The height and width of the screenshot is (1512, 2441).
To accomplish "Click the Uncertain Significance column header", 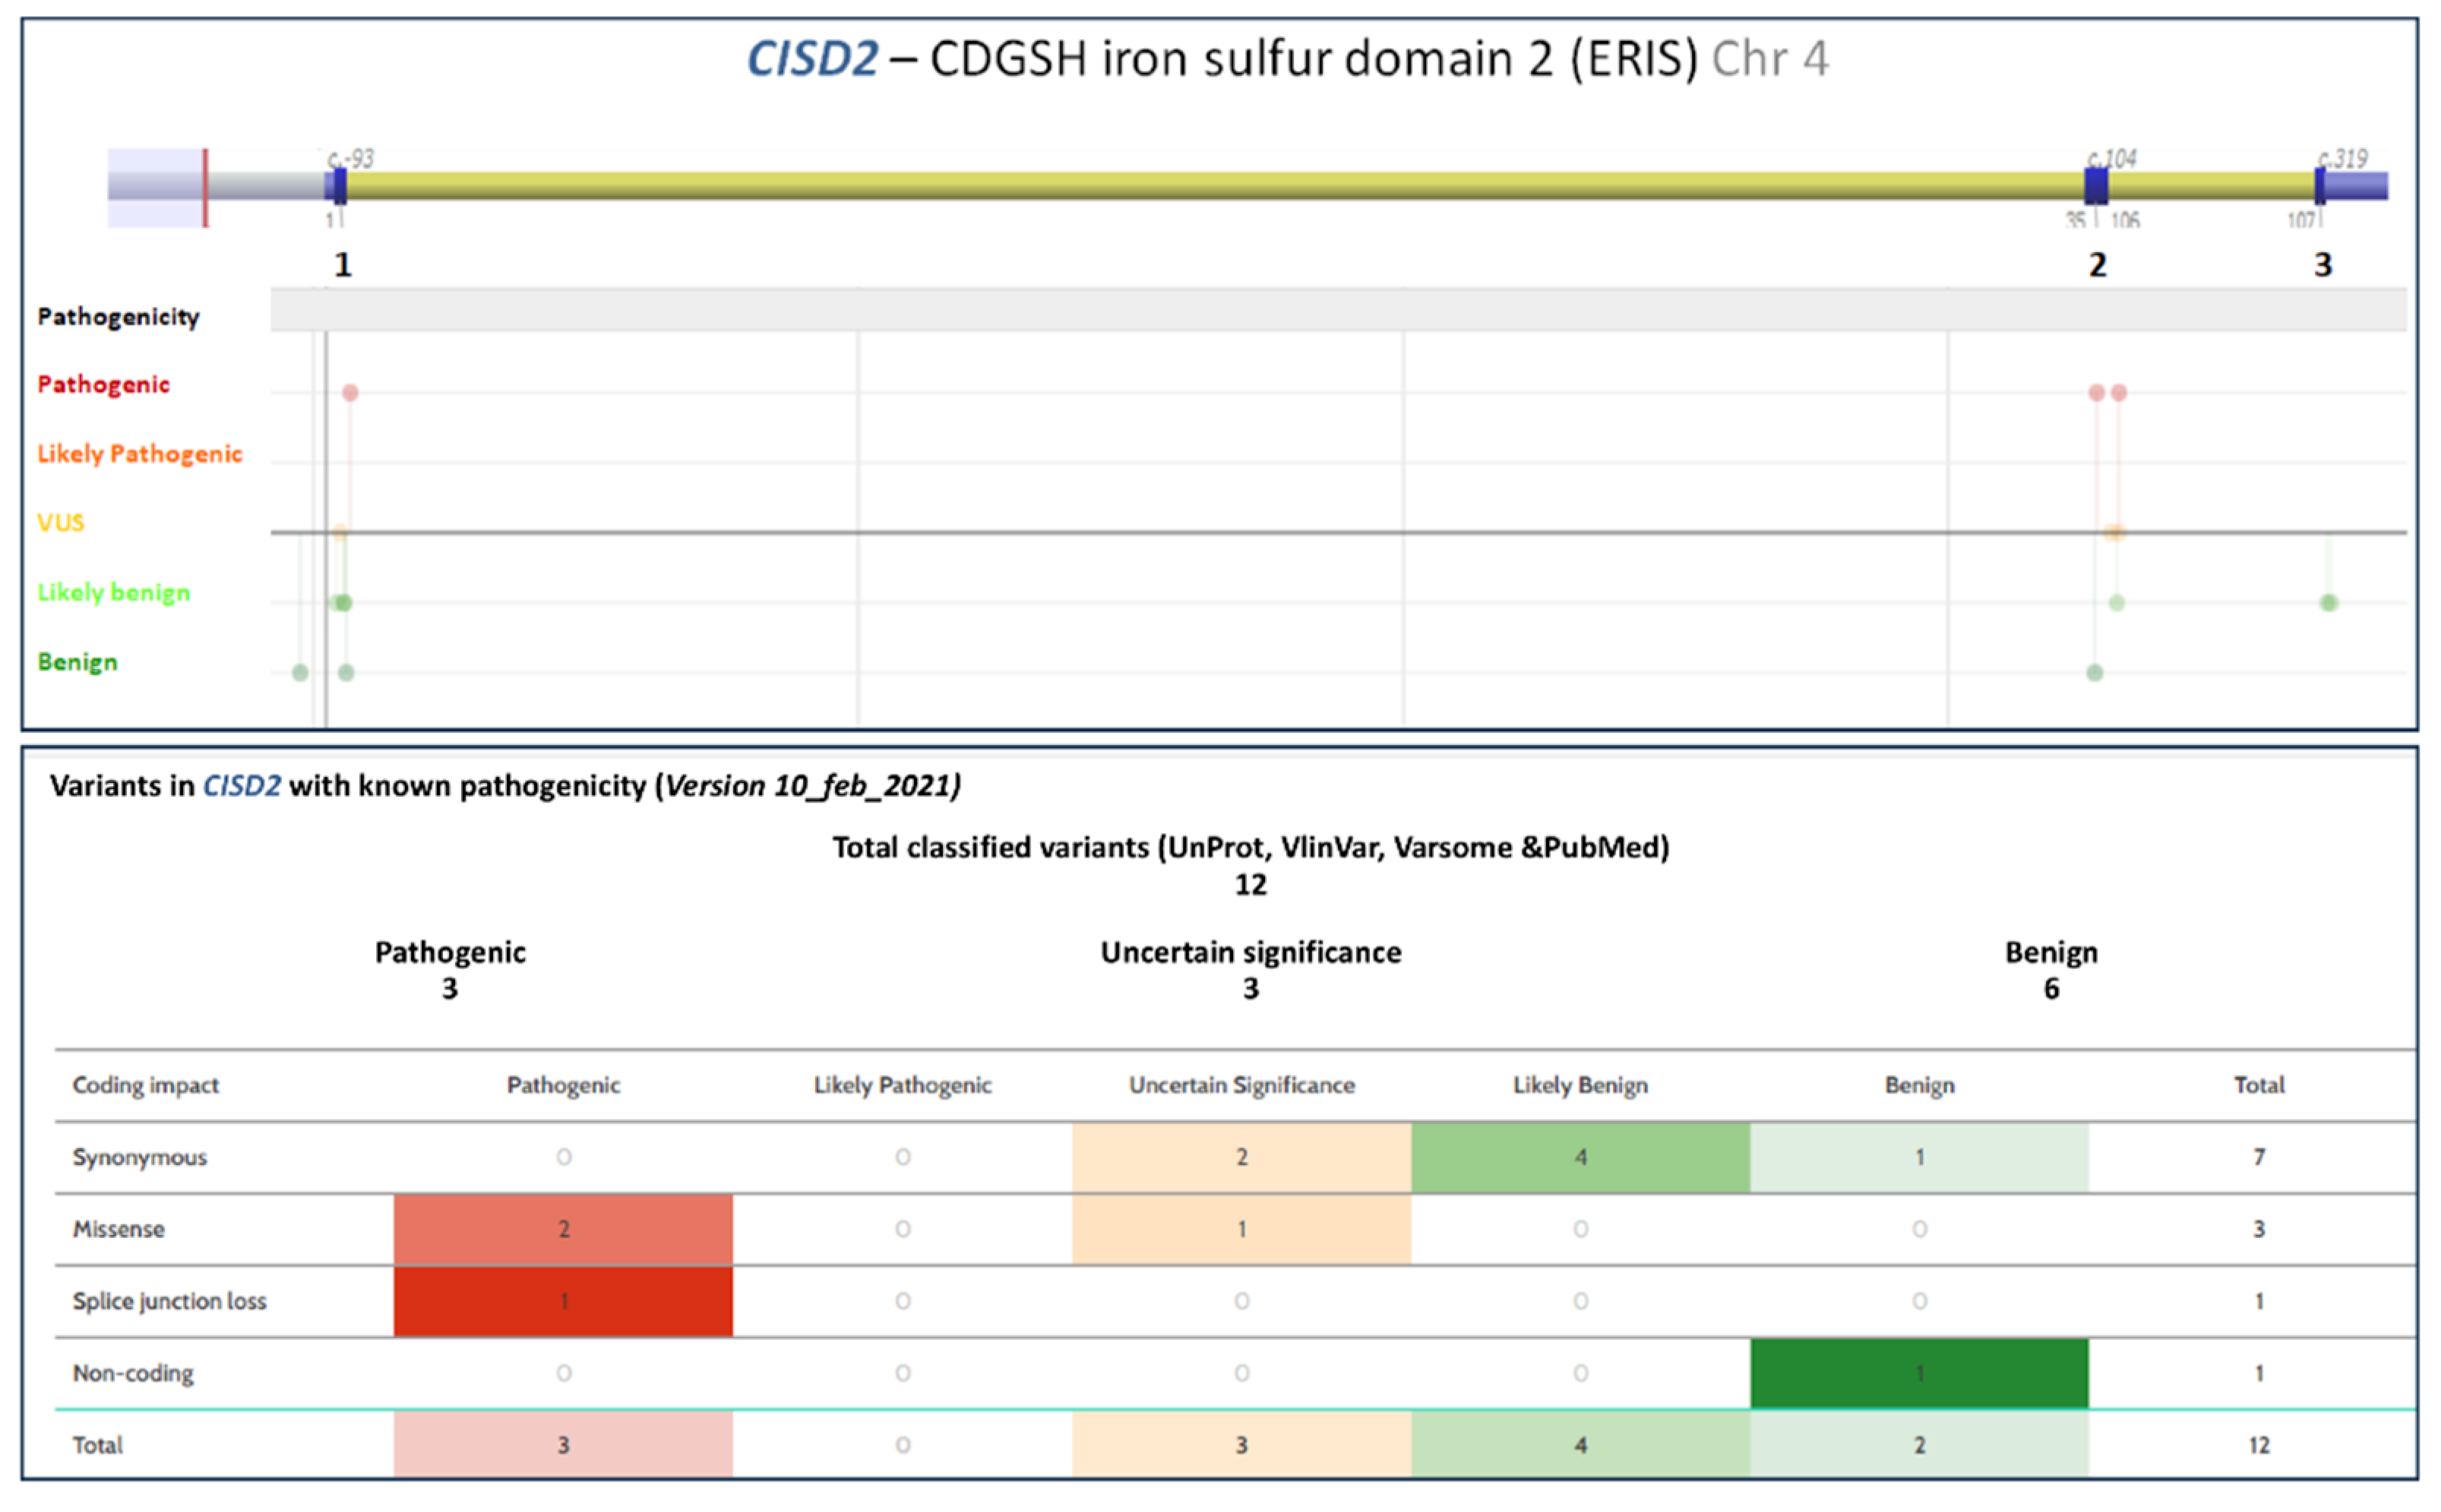I will click(x=1241, y=1085).
